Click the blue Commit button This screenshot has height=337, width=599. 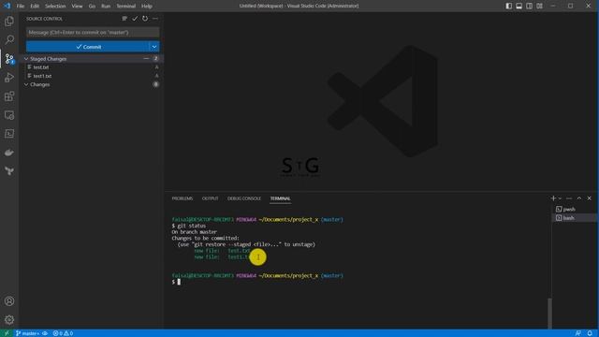pos(87,47)
